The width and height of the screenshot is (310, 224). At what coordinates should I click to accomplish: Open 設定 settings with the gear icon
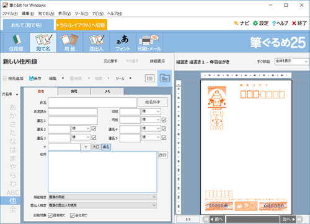click(261, 24)
